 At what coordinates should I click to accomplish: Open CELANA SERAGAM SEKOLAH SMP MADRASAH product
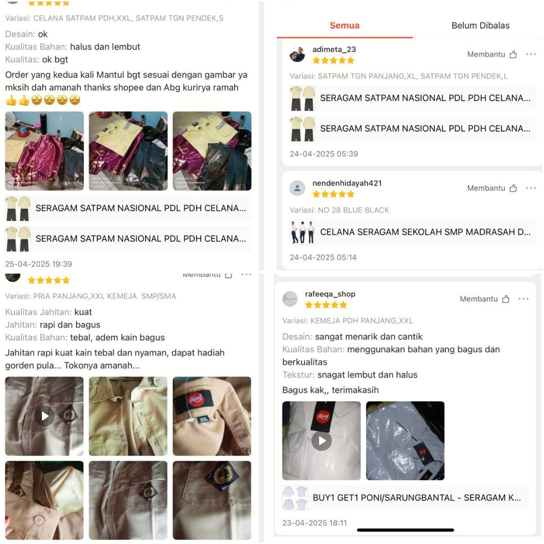coord(412,232)
